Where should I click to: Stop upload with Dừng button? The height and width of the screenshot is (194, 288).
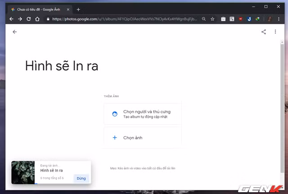coord(81,178)
